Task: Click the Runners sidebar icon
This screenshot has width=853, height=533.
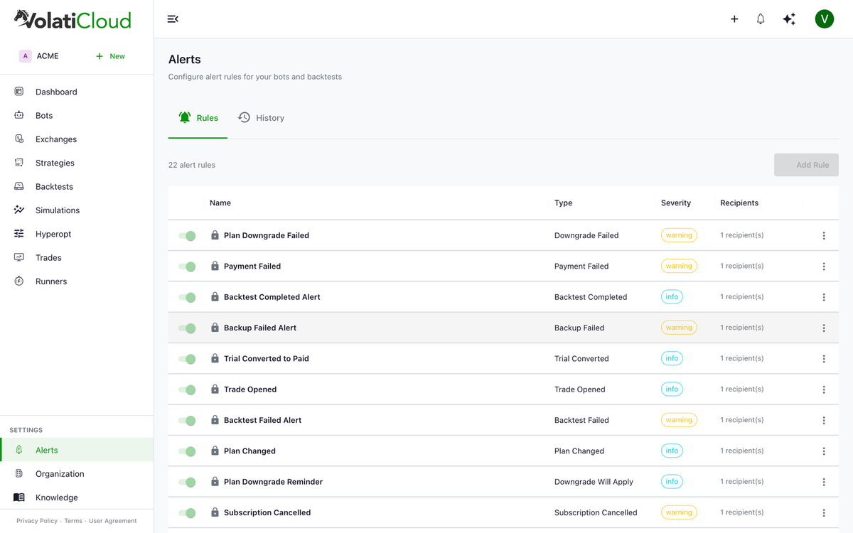Action: (19, 281)
